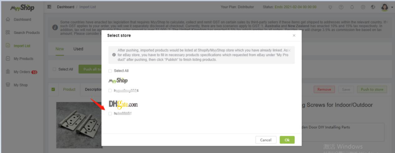The image size is (395, 153).
Task: Confirm with the Ok button
Action: (x=287, y=140)
